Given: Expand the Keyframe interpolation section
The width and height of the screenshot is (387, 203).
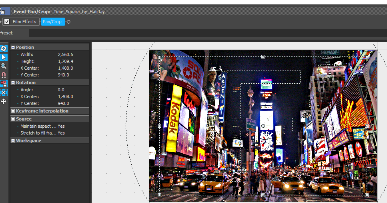Looking at the screenshot, I should point(13,111).
